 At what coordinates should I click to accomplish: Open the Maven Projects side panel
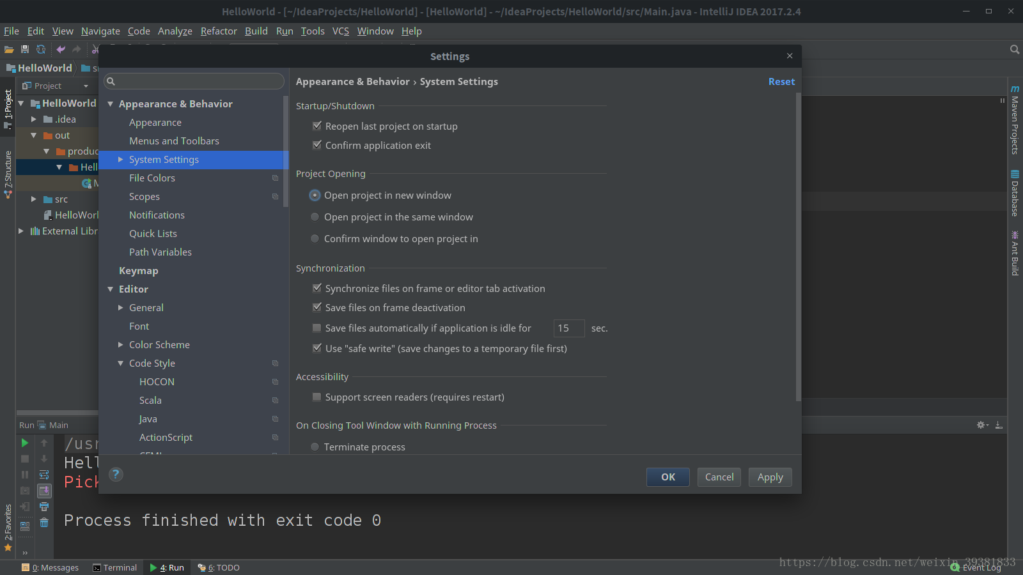click(1015, 120)
